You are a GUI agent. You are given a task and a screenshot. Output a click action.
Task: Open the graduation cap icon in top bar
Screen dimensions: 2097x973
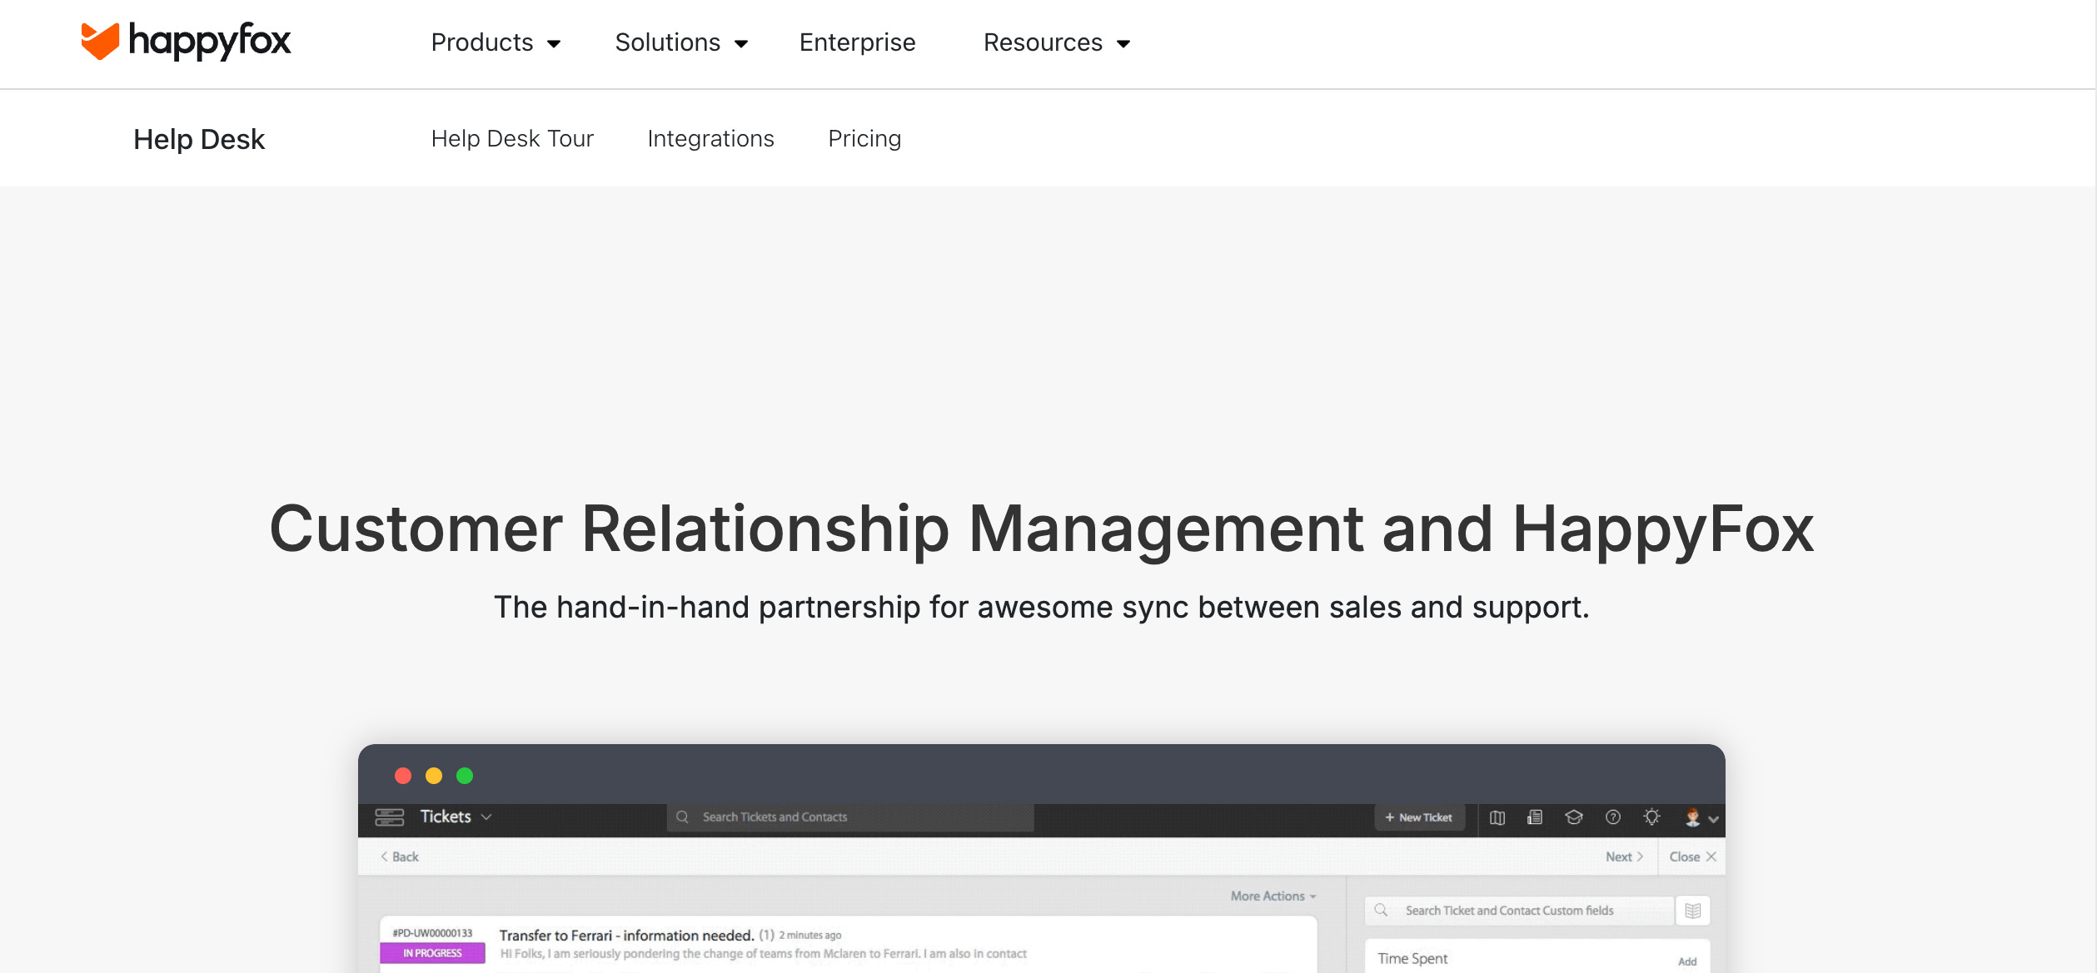(x=1574, y=817)
